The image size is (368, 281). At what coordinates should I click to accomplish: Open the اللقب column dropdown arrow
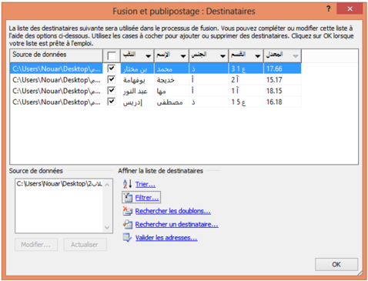[149, 56]
